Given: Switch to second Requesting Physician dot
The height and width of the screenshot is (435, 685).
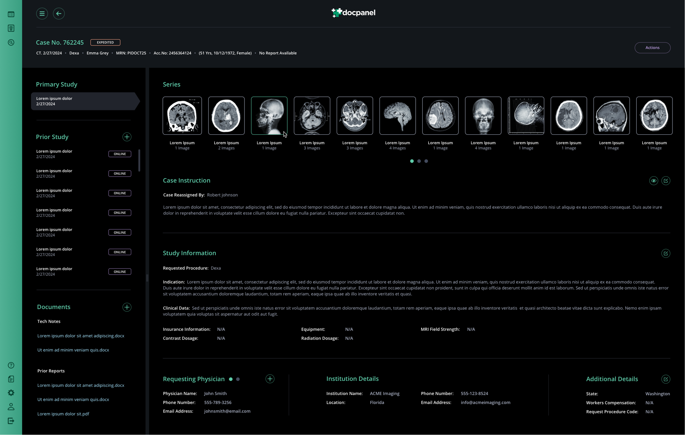Looking at the screenshot, I should 238,379.
